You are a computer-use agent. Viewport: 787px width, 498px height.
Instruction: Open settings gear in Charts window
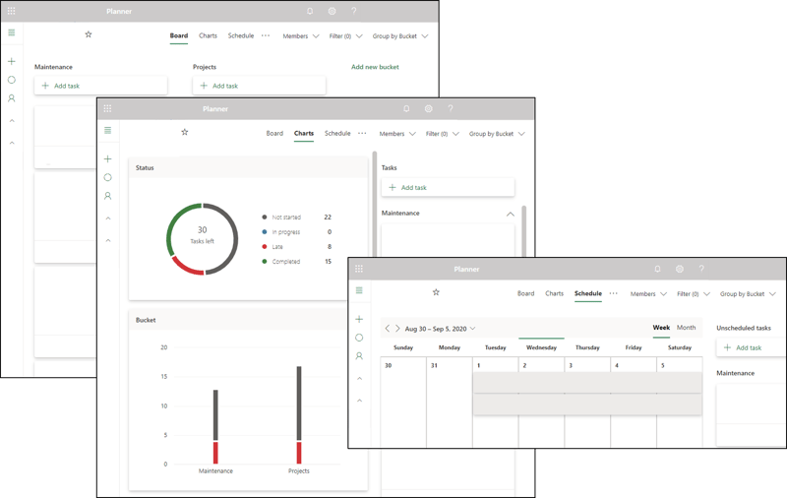[x=428, y=108]
